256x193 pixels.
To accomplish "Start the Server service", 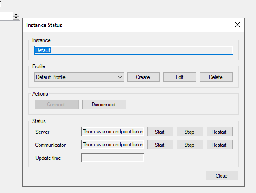I will click(160, 132).
